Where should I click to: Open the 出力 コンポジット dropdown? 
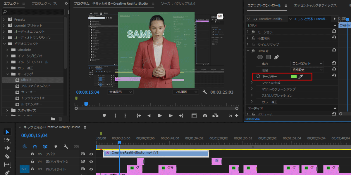pyautogui.click(x=307, y=64)
